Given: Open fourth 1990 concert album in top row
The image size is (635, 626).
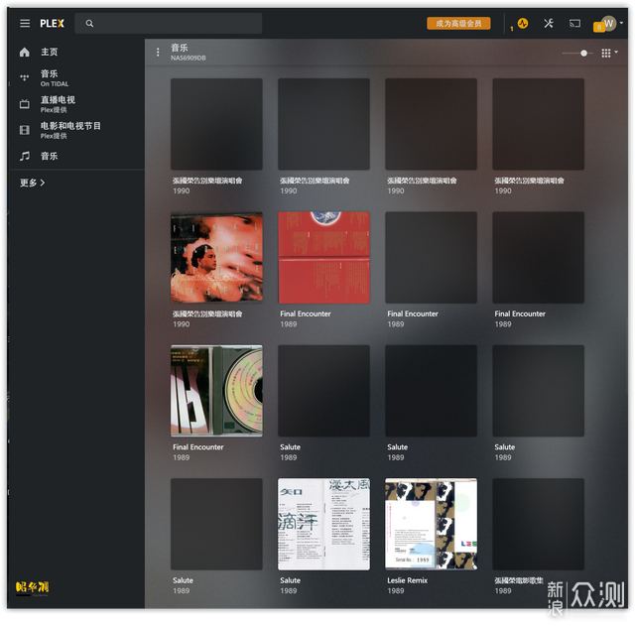Looking at the screenshot, I should pyautogui.click(x=538, y=124).
